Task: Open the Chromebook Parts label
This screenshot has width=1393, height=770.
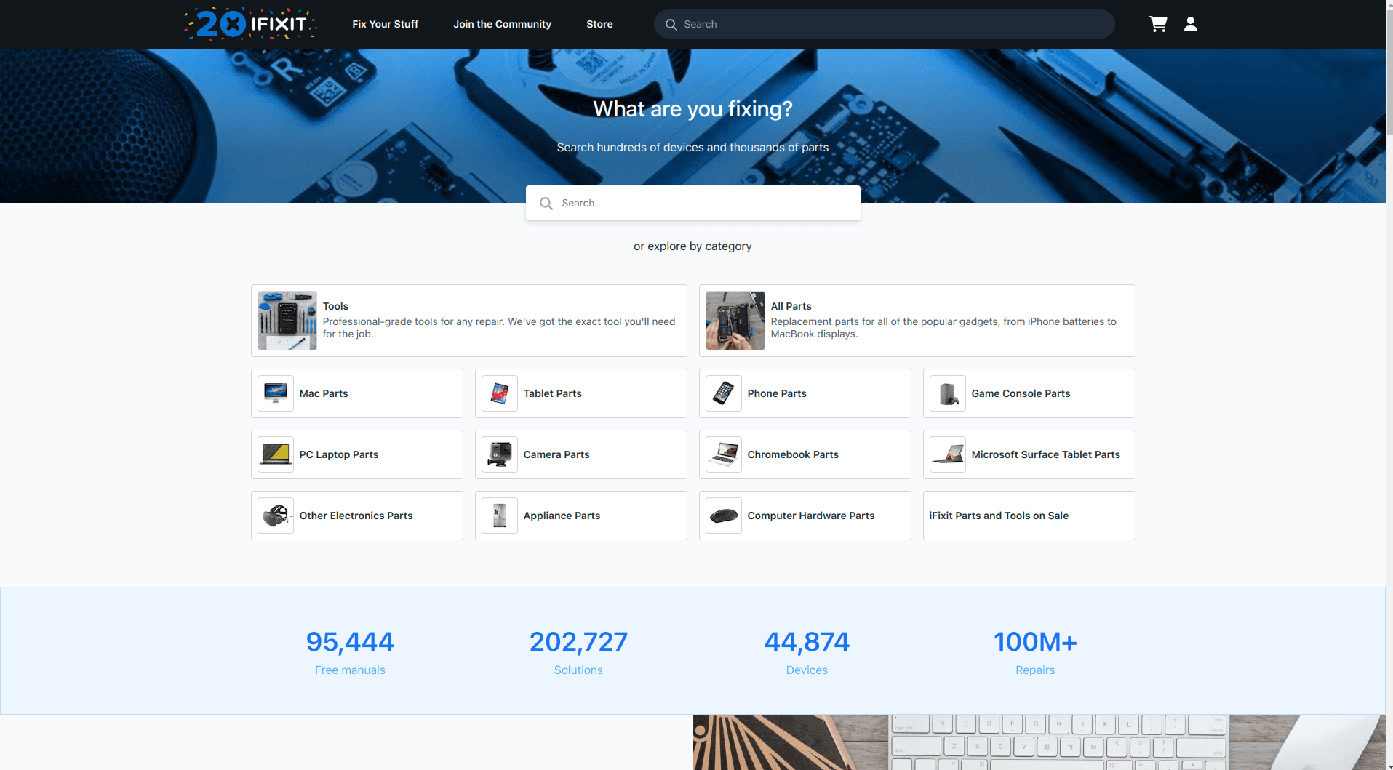Action: pyautogui.click(x=793, y=454)
